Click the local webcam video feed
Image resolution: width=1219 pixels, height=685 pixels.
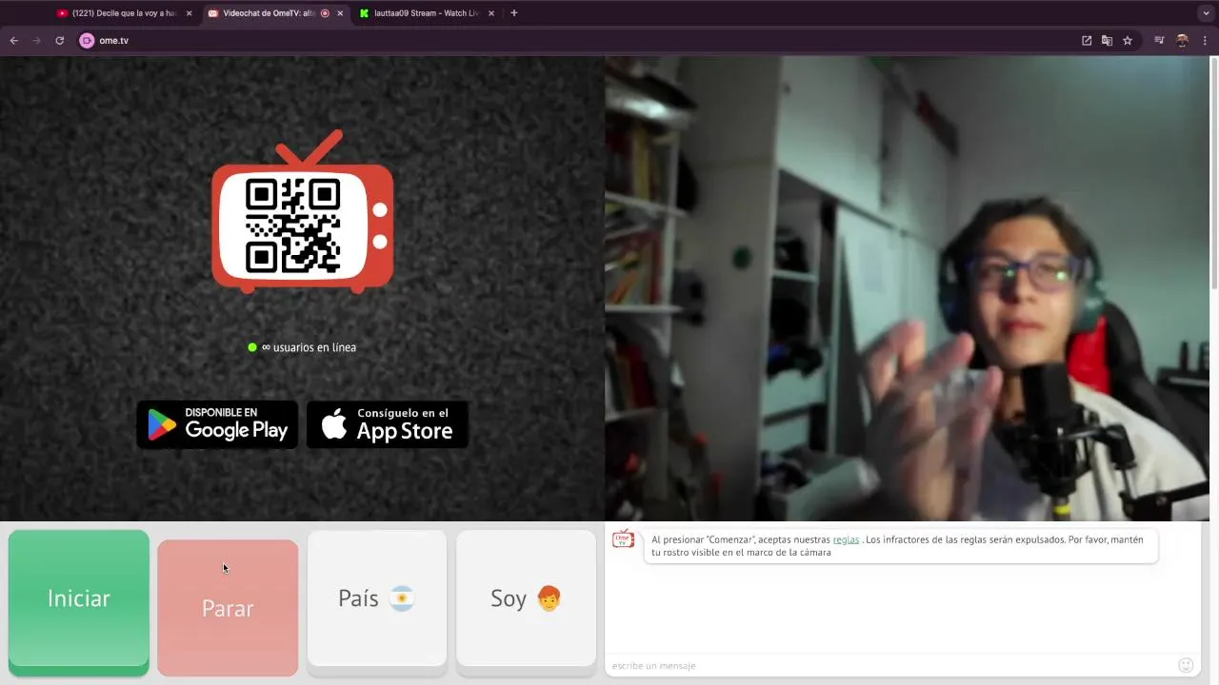[907, 288]
